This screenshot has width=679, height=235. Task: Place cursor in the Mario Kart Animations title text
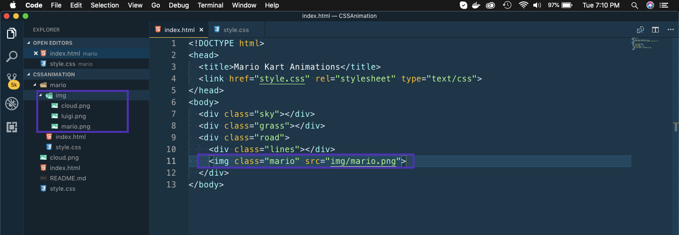tap(287, 67)
